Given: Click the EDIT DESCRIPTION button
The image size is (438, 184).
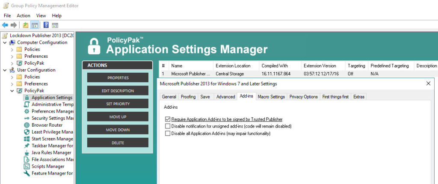Looking at the screenshot, I should pos(118,91).
